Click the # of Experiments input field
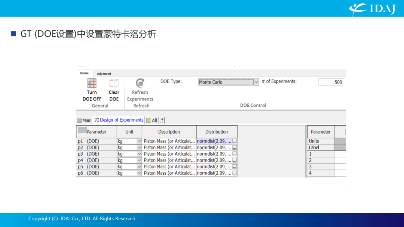This screenshot has height=227, width=404. (330, 82)
